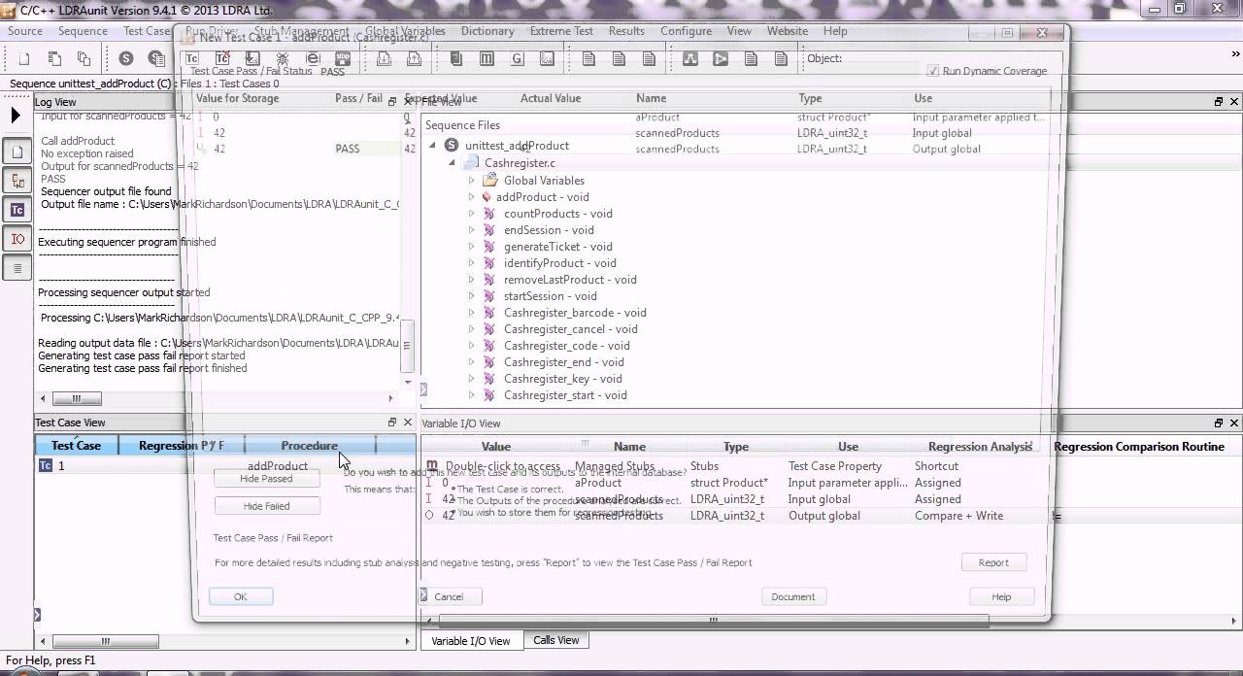Expand the Global Variables tree node
The width and height of the screenshot is (1243, 676).
tap(472, 181)
